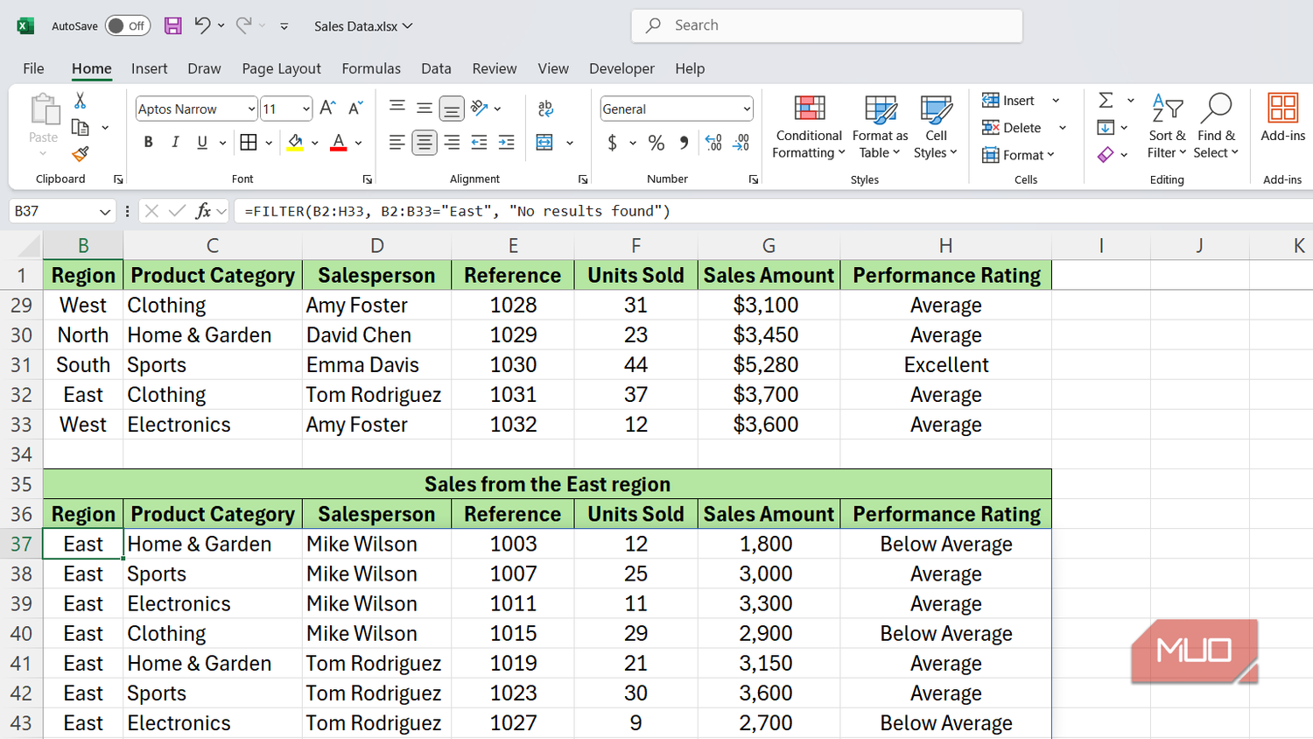Click Accounting Number Format dollar icon
Image resolution: width=1313 pixels, height=739 pixels.
pyautogui.click(x=612, y=143)
